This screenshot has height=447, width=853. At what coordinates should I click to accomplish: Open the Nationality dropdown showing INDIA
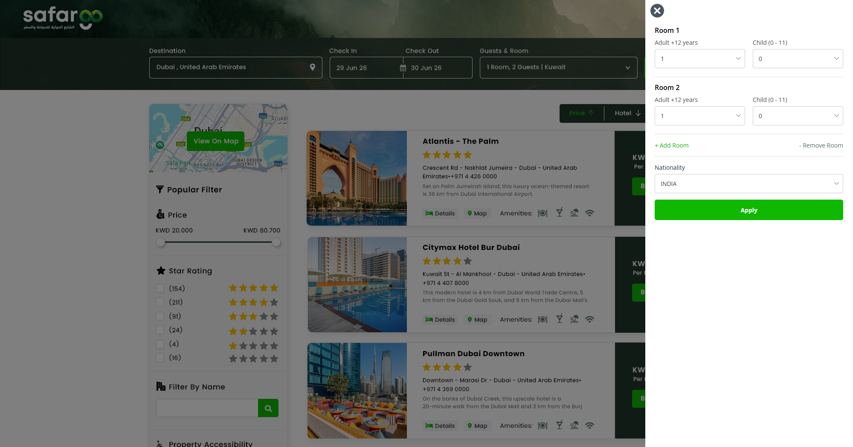pos(749,184)
